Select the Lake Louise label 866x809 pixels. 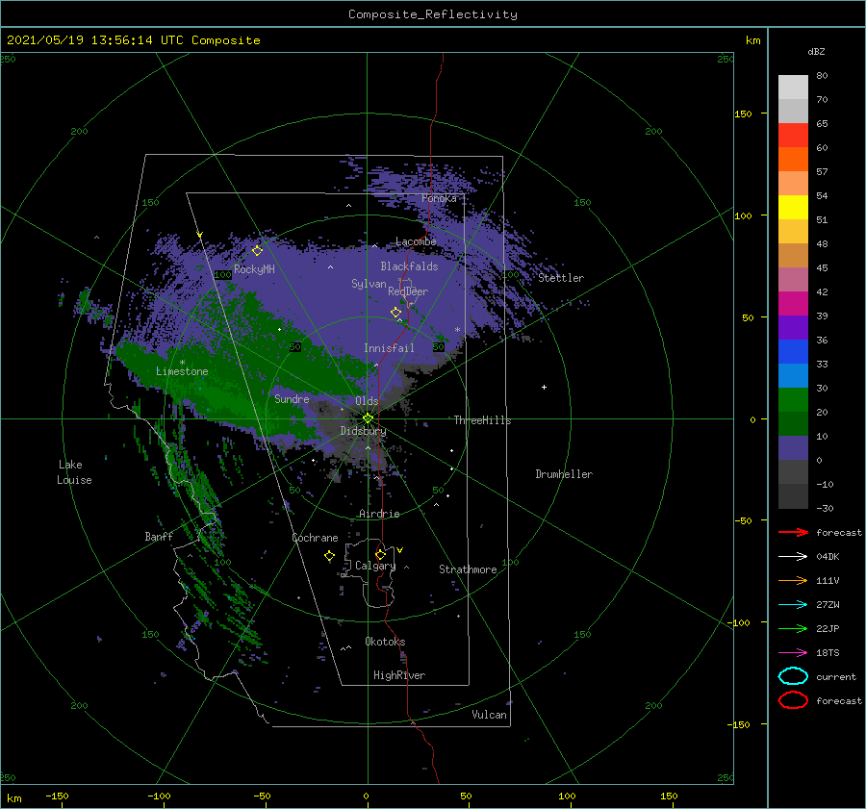point(74,472)
